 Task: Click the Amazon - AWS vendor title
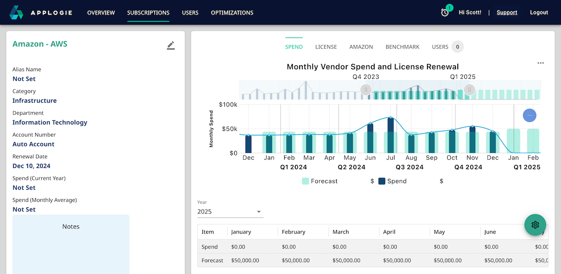tap(40, 44)
